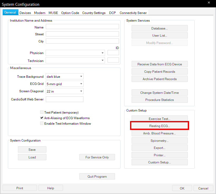Close the System Configuration window
The width and height of the screenshot is (216, 194).
pos(209,3)
